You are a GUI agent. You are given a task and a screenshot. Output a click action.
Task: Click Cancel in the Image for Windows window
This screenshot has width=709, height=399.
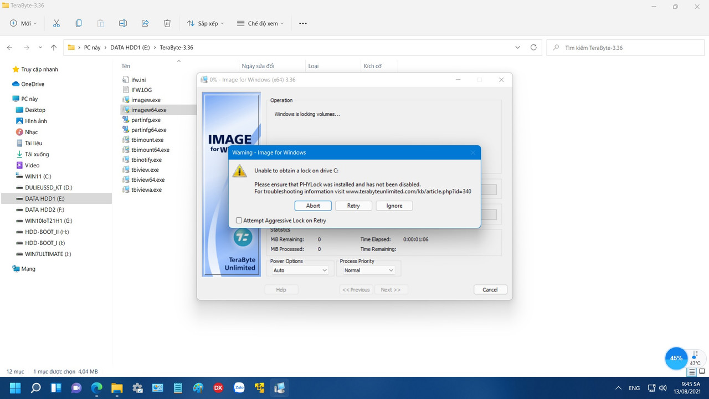pyautogui.click(x=490, y=289)
